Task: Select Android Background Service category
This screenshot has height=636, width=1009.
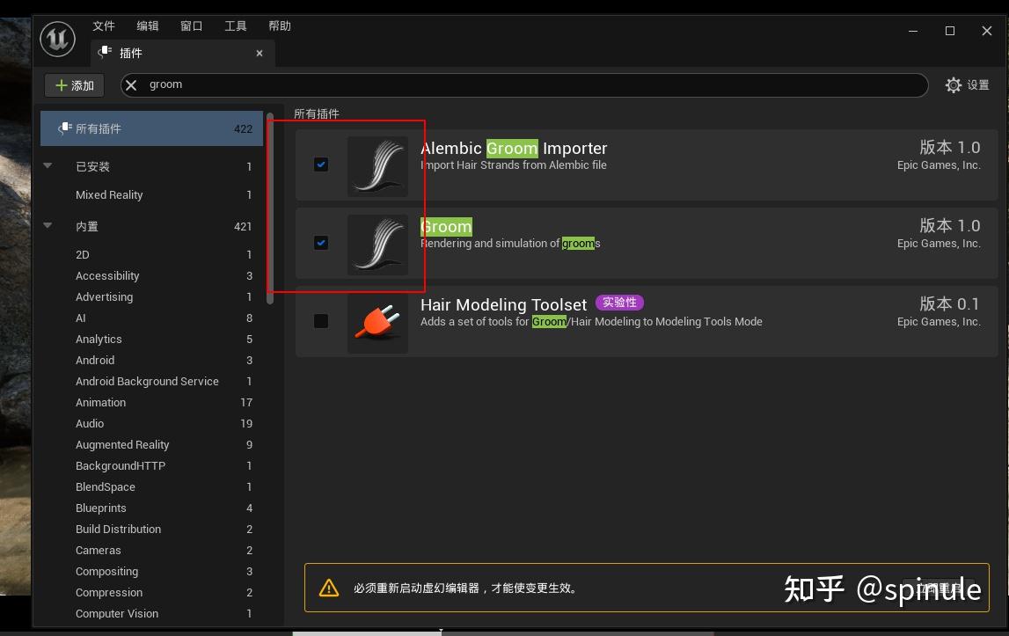Action: pyautogui.click(x=152, y=382)
